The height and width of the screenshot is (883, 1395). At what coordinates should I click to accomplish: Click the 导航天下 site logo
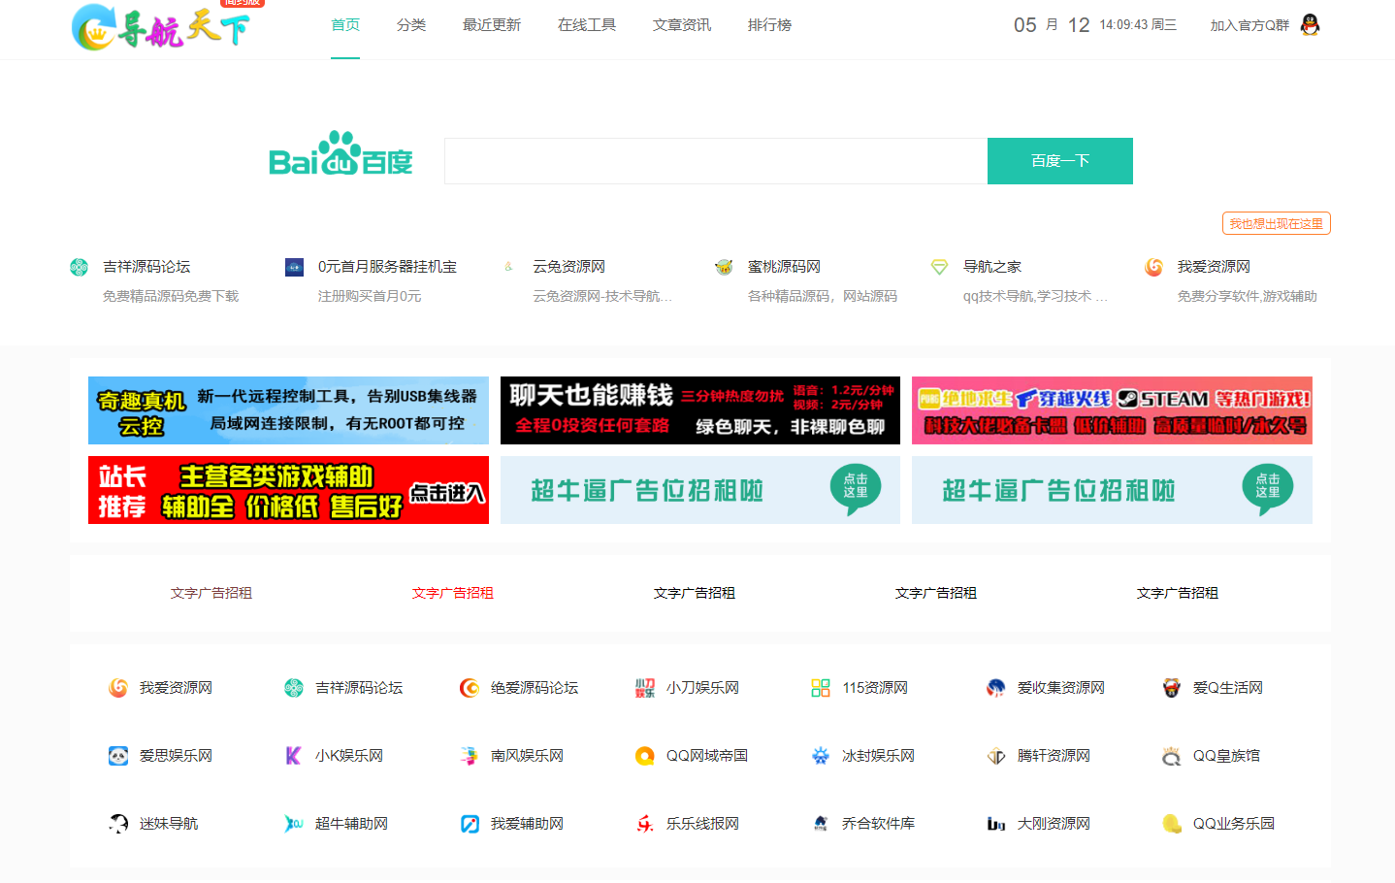click(161, 27)
